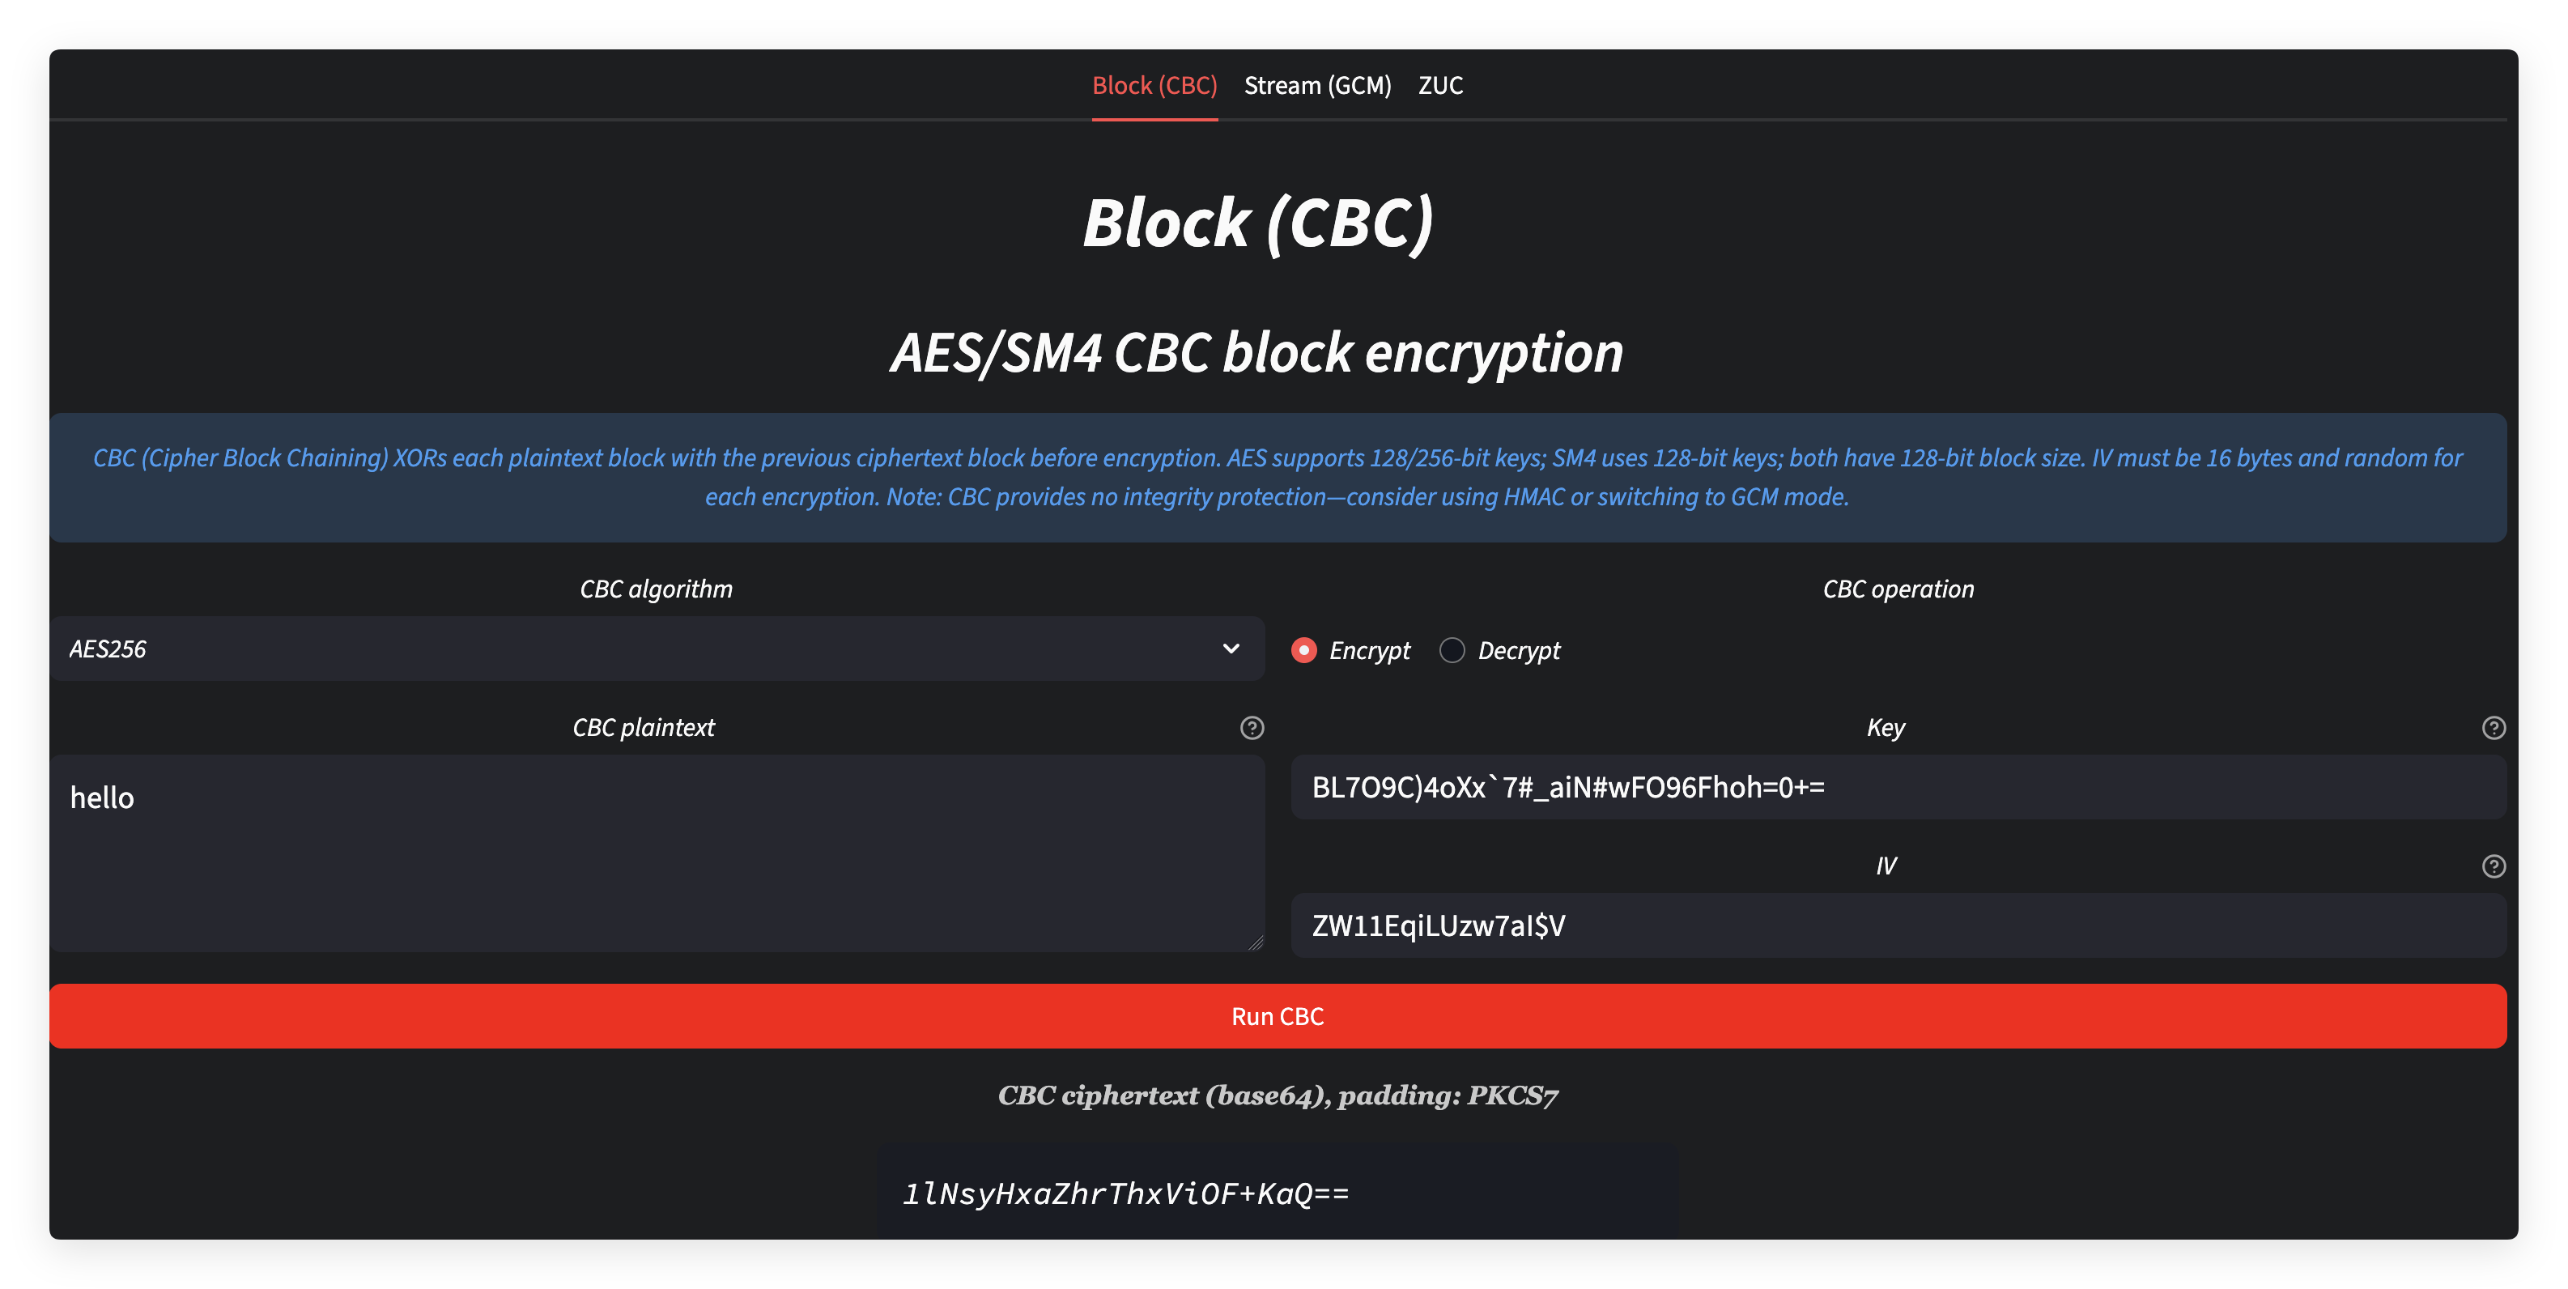
Task: Open the ZUC tab
Action: click(x=1440, y=86)
